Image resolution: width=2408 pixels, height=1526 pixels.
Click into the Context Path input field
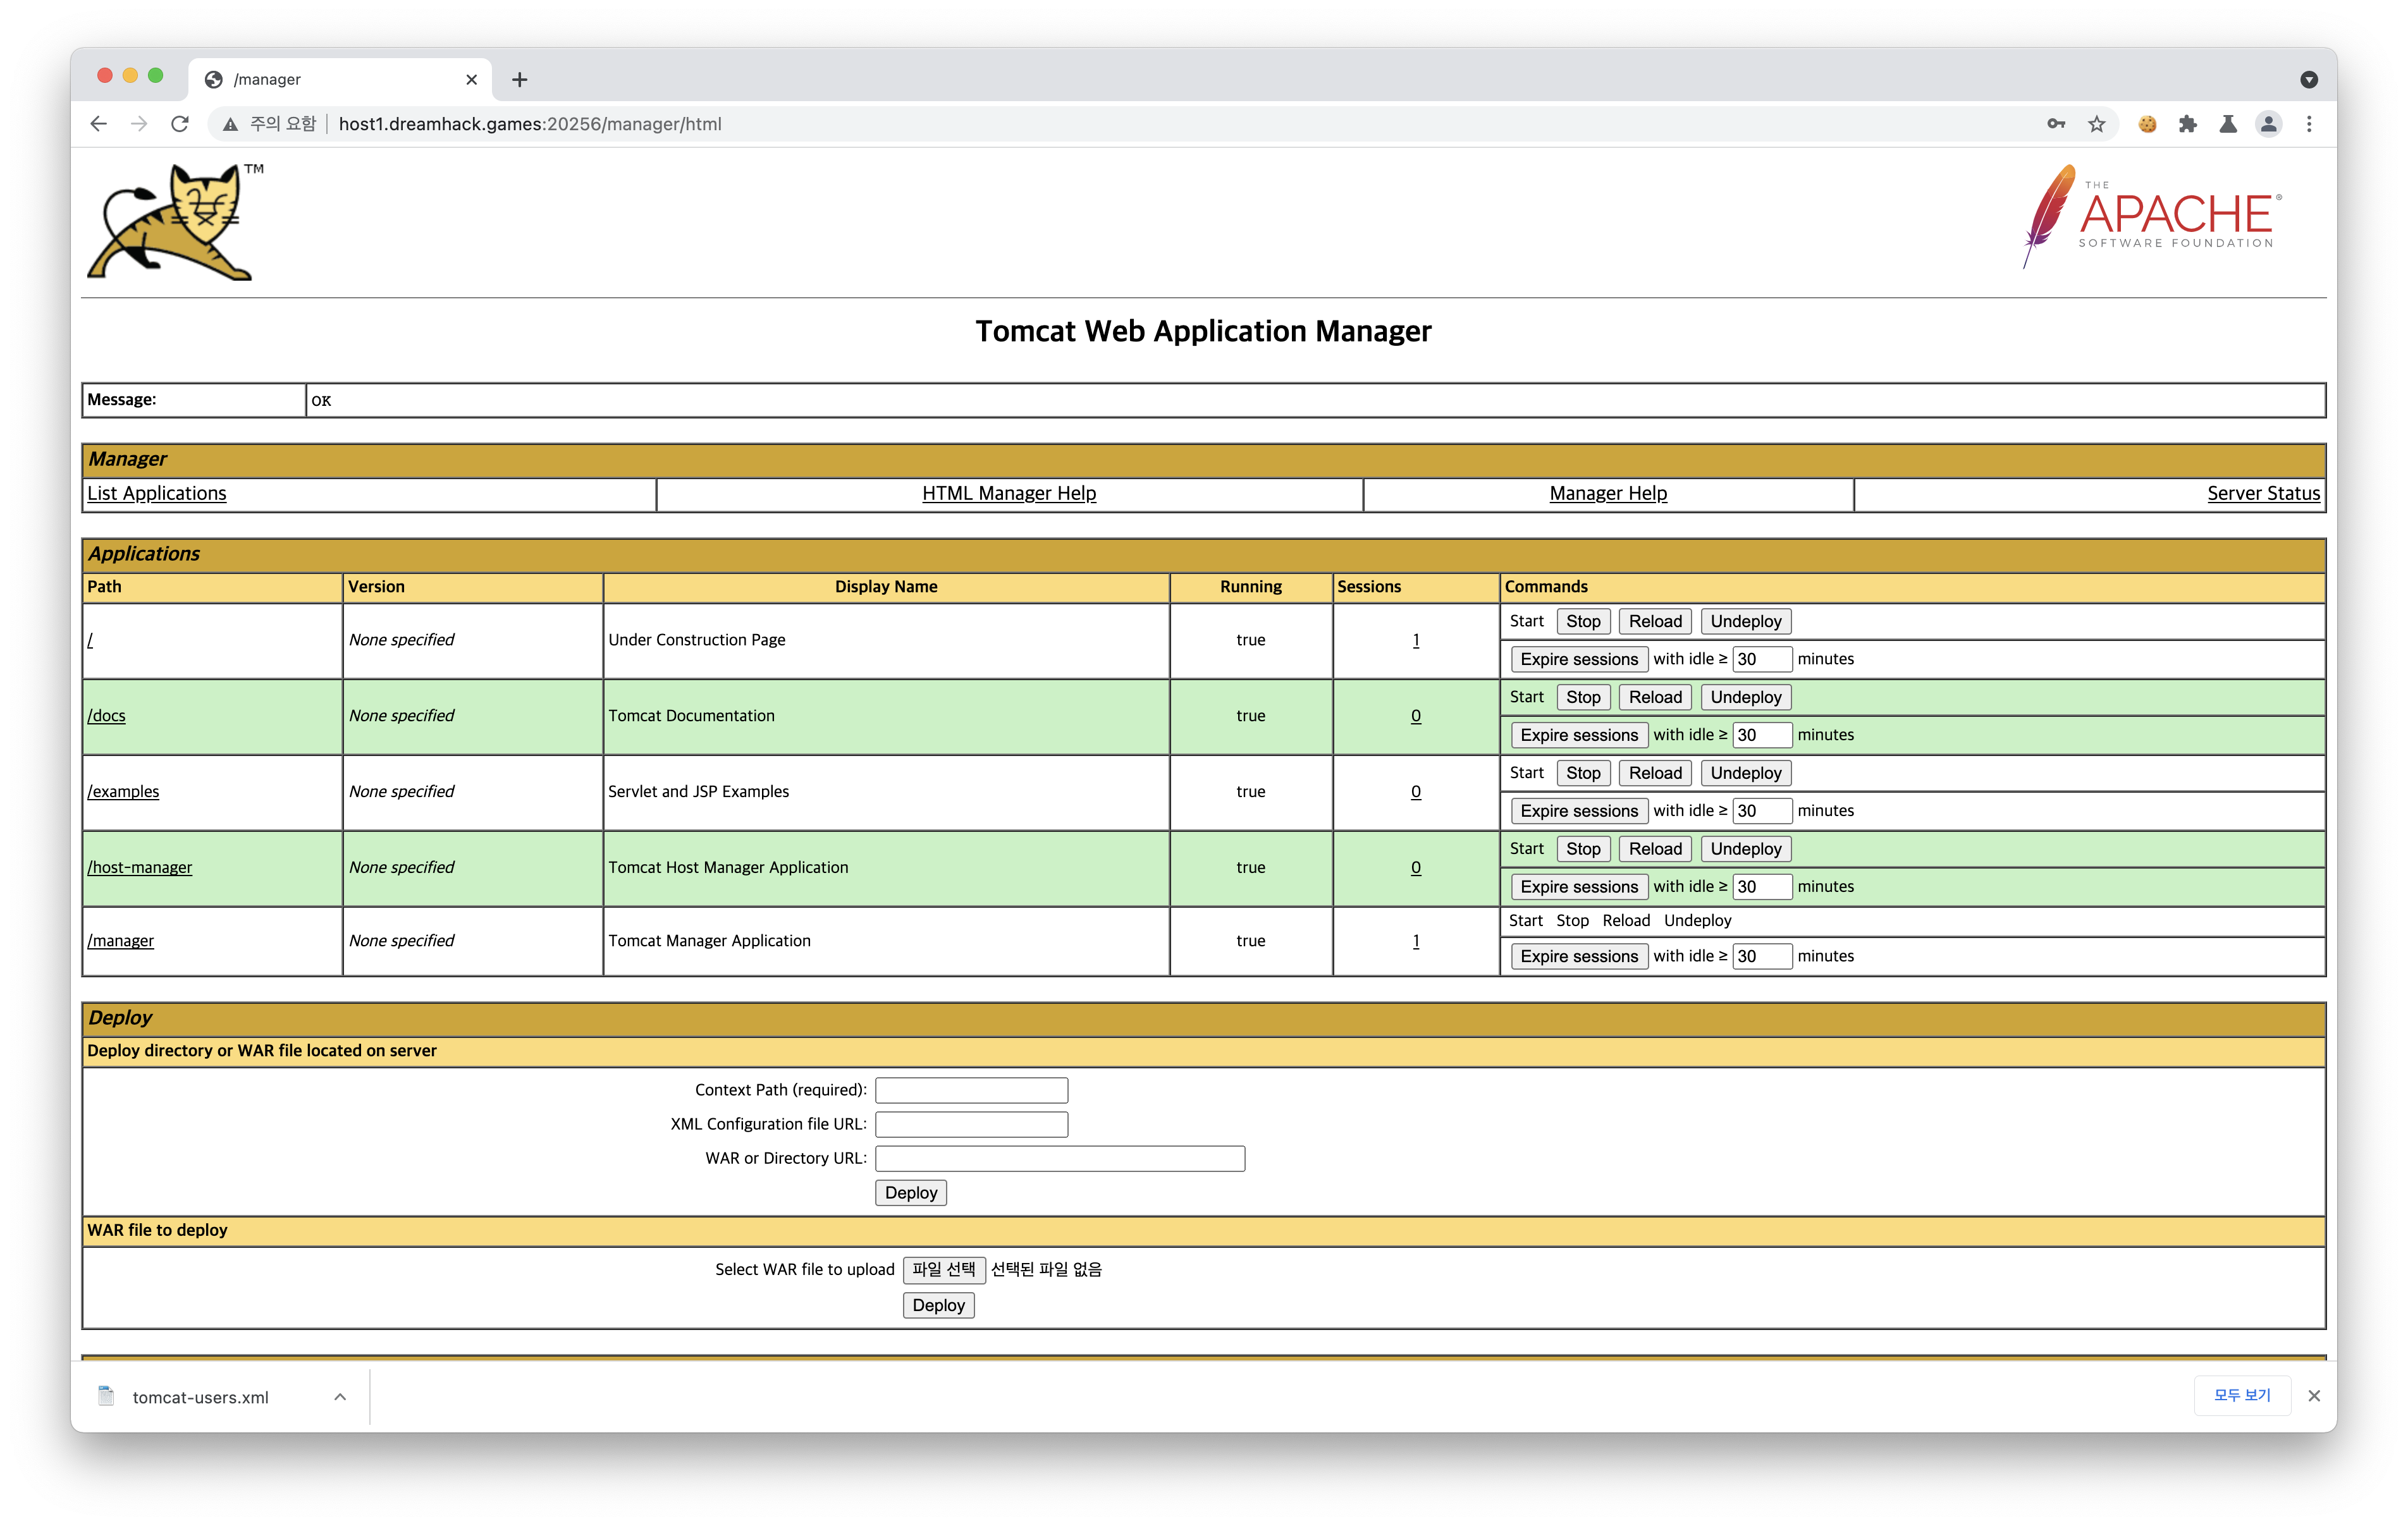pos(971,1090)
